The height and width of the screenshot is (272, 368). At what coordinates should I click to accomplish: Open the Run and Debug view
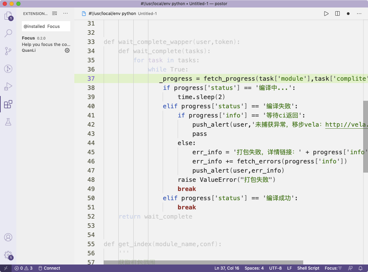(x=8, y=86)
